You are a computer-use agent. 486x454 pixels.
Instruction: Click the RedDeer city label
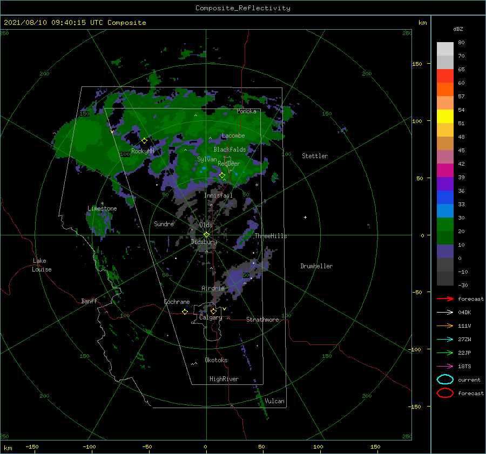click(x=229, y=164)
